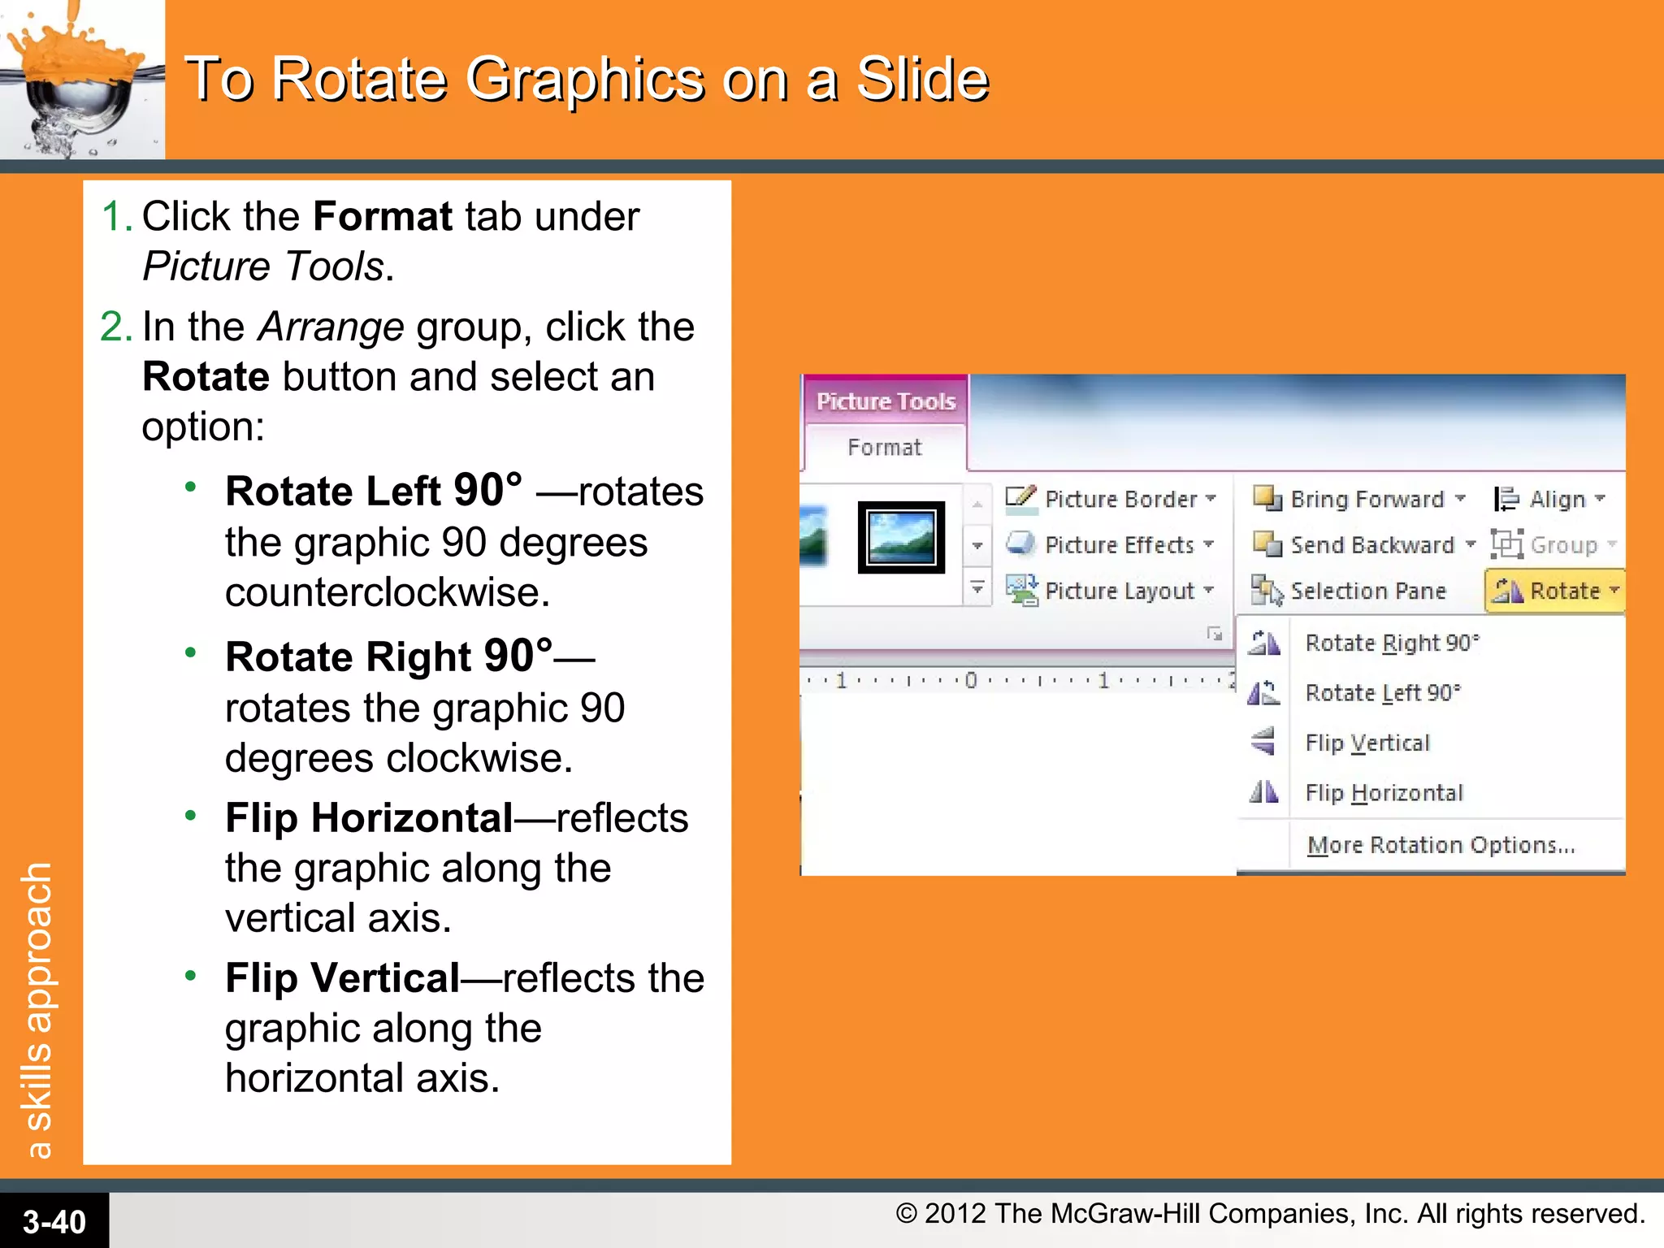Open More Rotation Options

click(x=1440, y=845)
